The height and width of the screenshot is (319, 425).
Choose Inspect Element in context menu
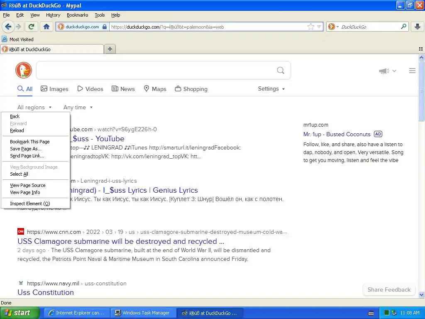pos(36,204)
